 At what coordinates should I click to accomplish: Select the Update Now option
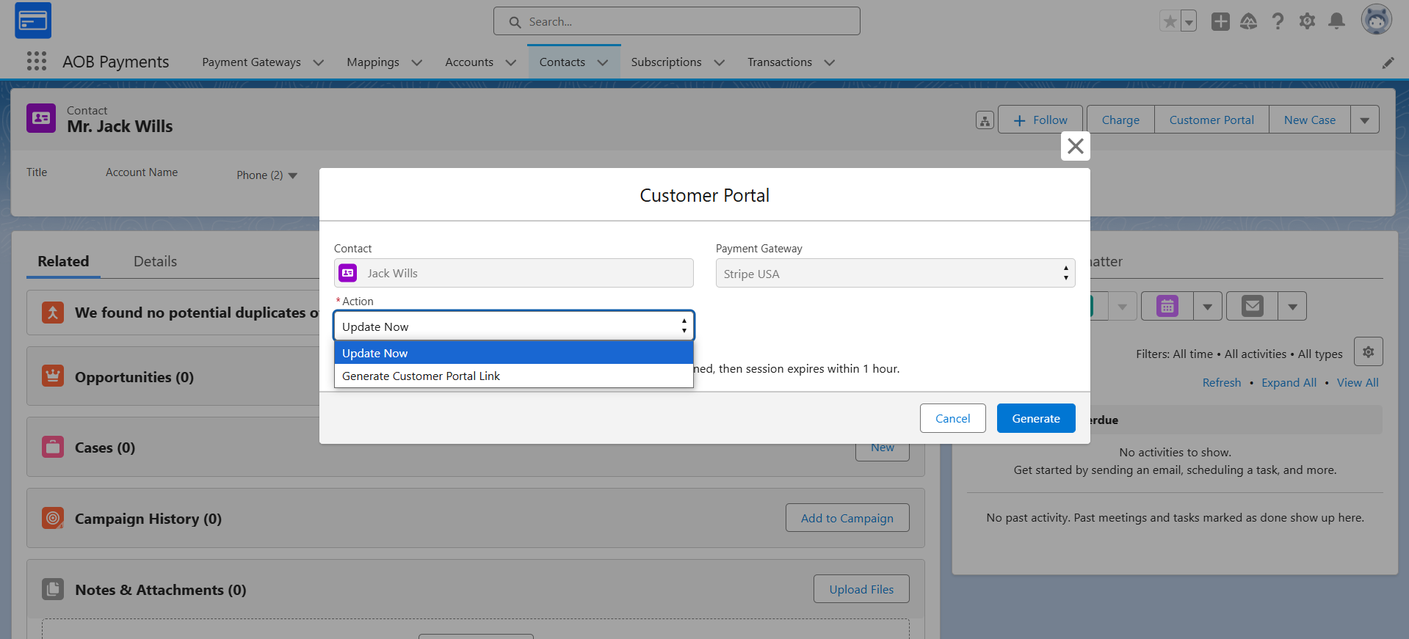pyautogui.click(x=514, y=353)
